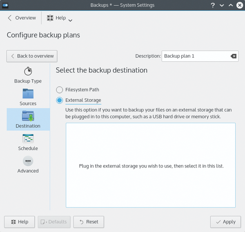
Task: Click into the Description text field
Action: point(196,56)
